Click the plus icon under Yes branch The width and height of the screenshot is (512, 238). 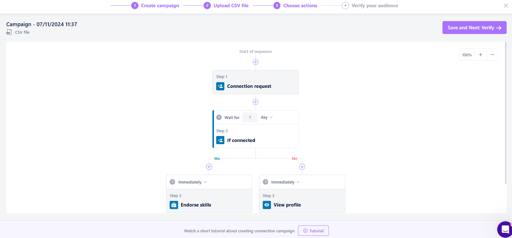[209, 167]
